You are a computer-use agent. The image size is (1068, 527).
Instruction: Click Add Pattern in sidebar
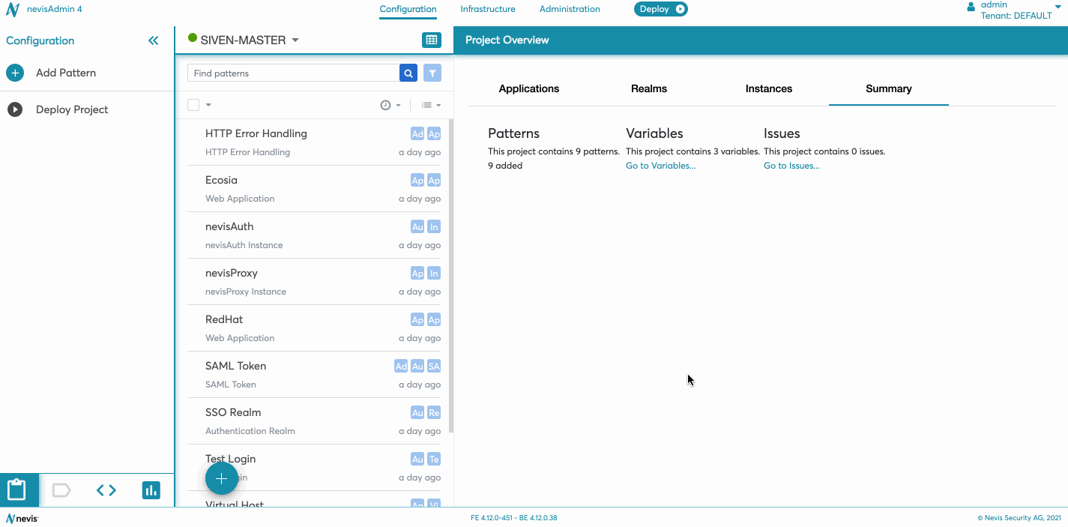click(66, 73)
